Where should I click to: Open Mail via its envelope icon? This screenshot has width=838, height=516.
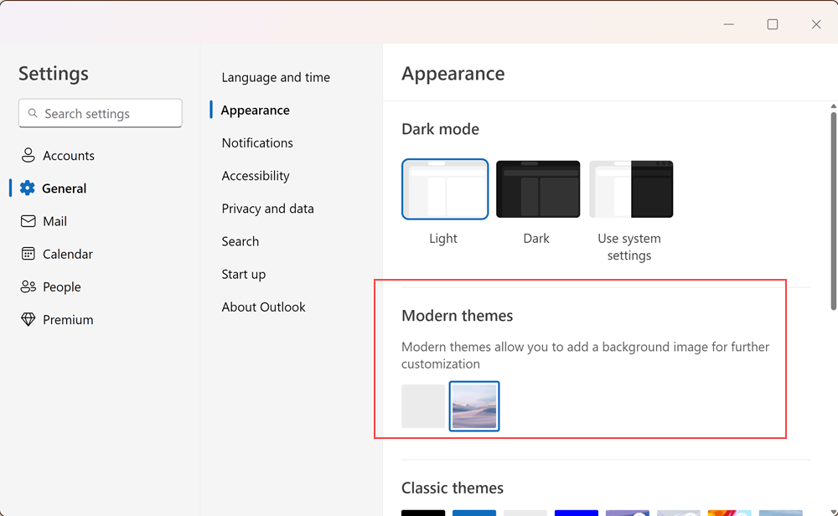pos(28,221)
